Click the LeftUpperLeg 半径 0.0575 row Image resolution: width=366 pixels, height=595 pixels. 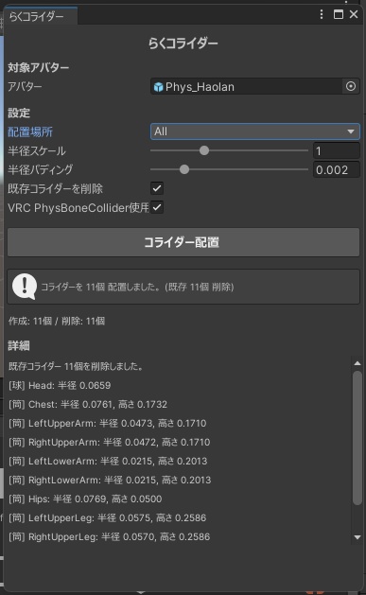click(x=107, y=517)
